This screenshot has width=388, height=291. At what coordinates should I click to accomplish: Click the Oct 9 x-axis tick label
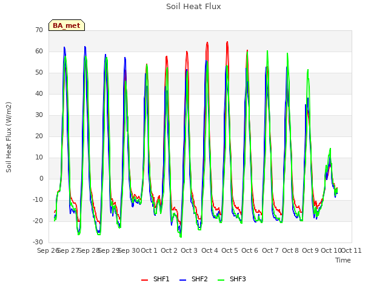coord(310,250)
